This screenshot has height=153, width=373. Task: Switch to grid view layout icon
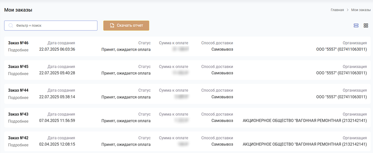pyautogui.click(x=366, y=25)
